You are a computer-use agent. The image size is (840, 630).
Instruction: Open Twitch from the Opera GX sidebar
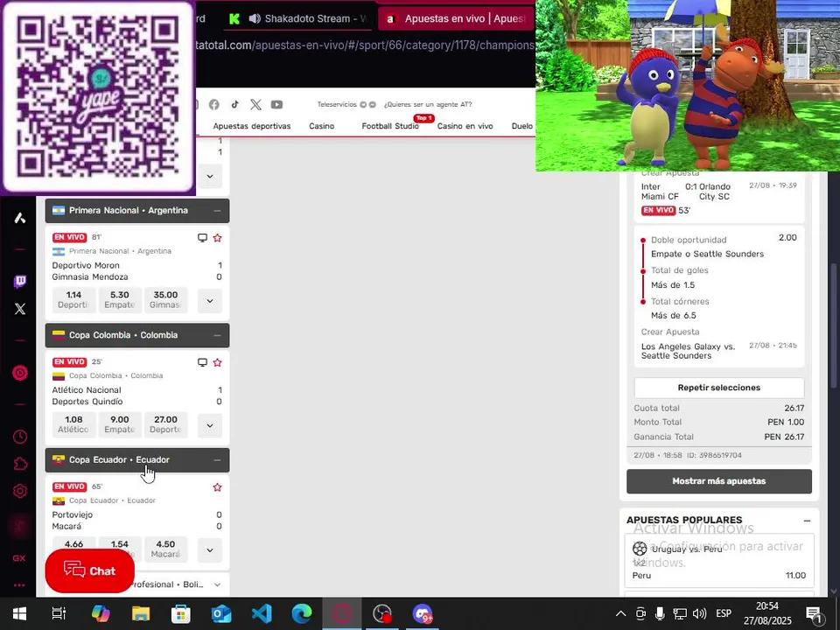click(x=20, y=281)
